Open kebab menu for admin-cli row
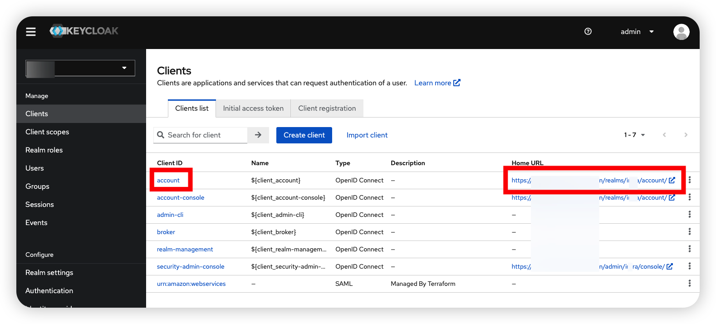 tap(690, 215)
